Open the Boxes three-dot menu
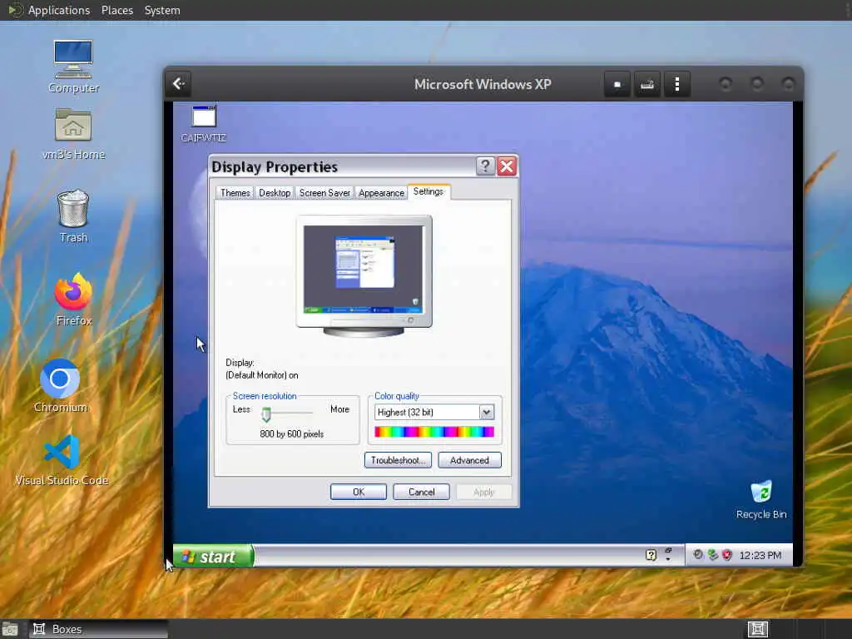The image size is (852, 639). pos(676,84)
